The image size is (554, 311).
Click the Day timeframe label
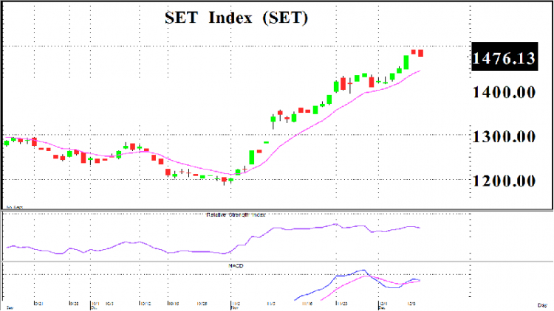(x=542, y=305)
